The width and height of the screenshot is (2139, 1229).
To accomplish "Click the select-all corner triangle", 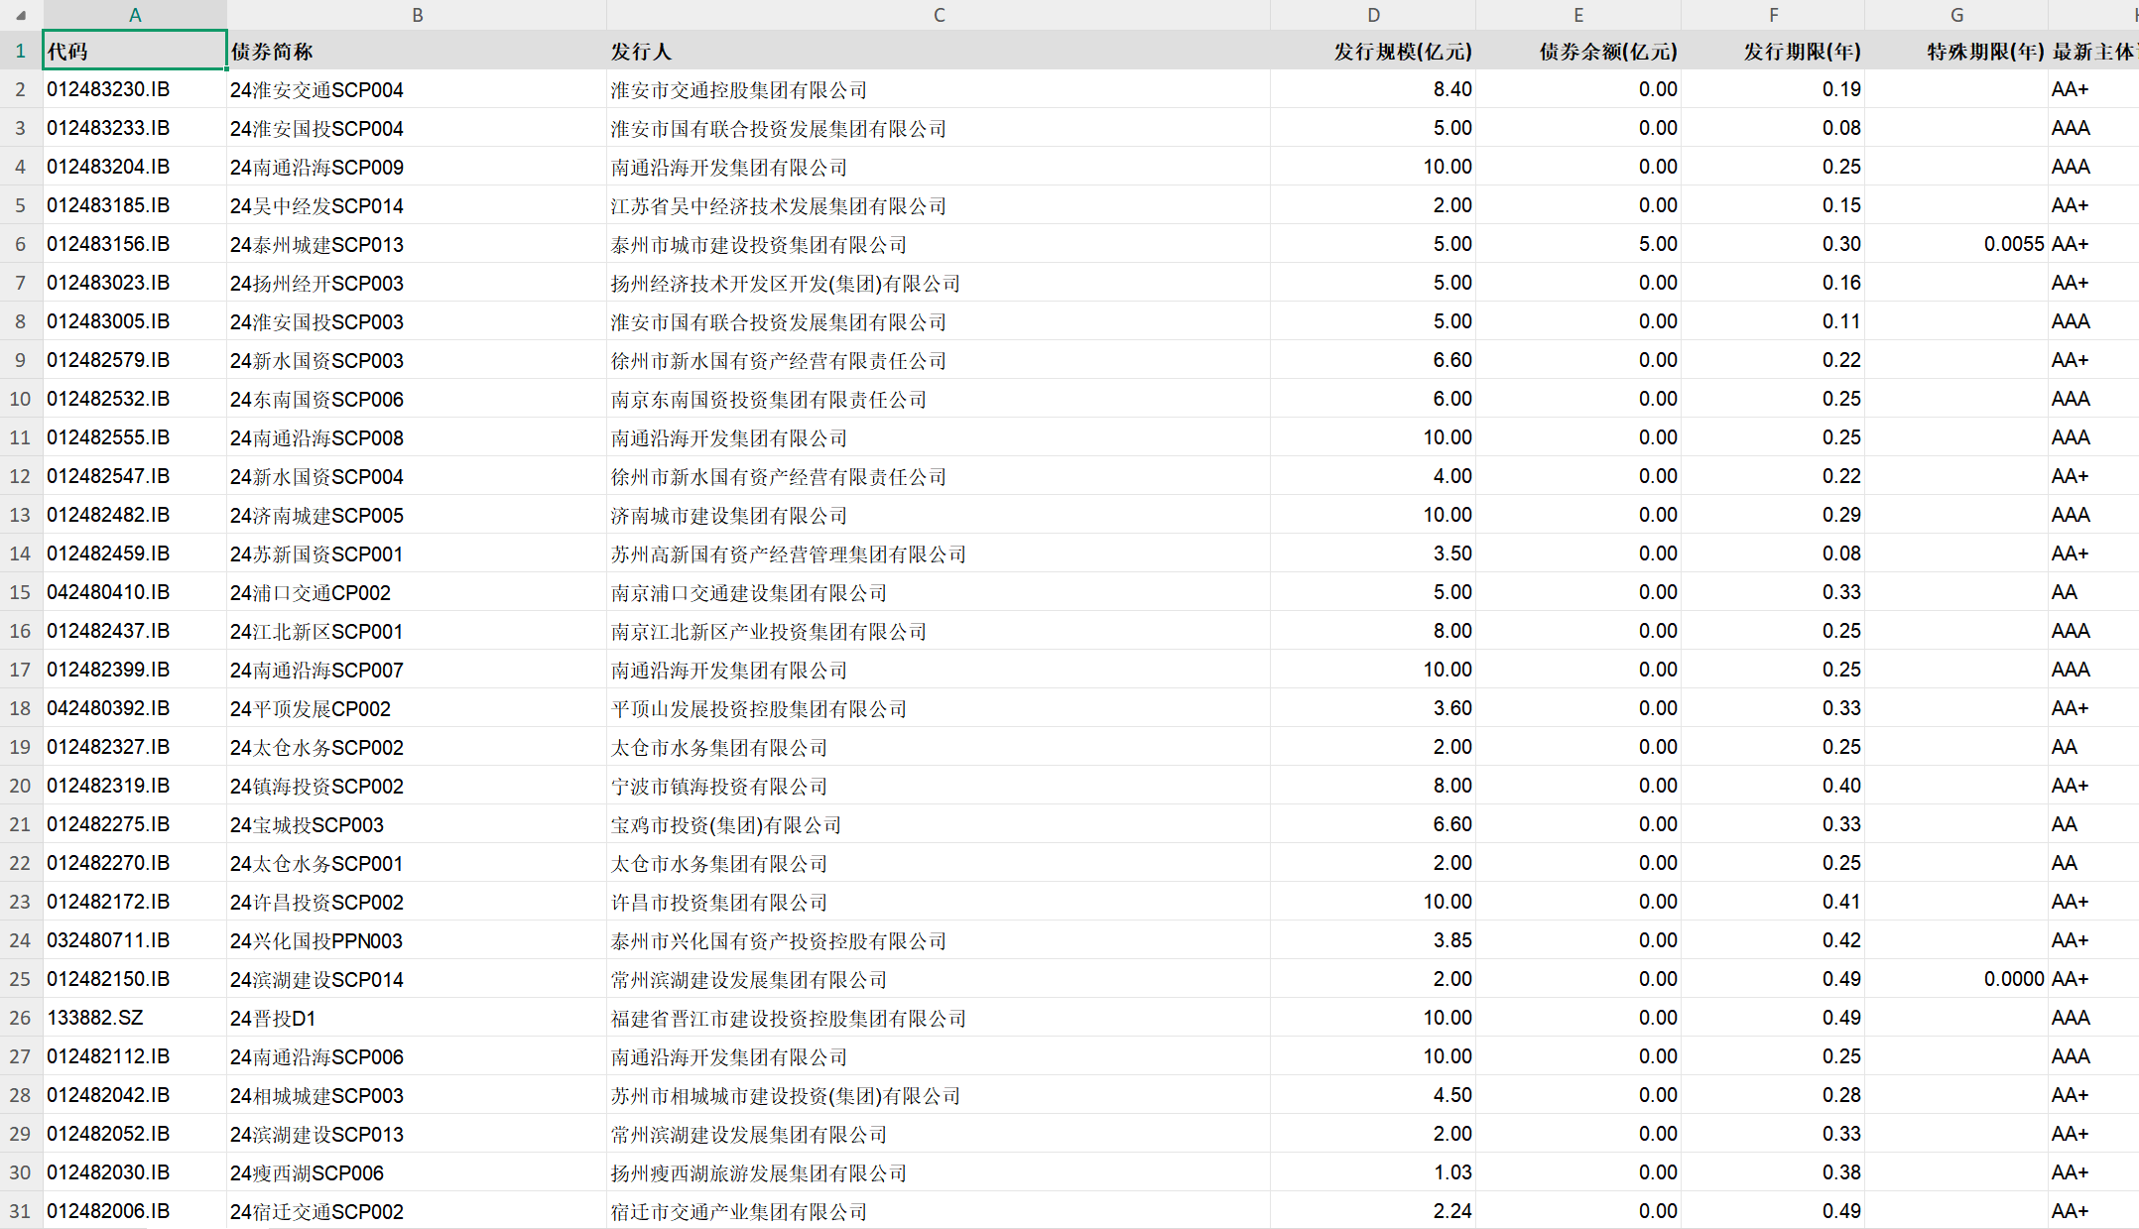I will point(21,15).
